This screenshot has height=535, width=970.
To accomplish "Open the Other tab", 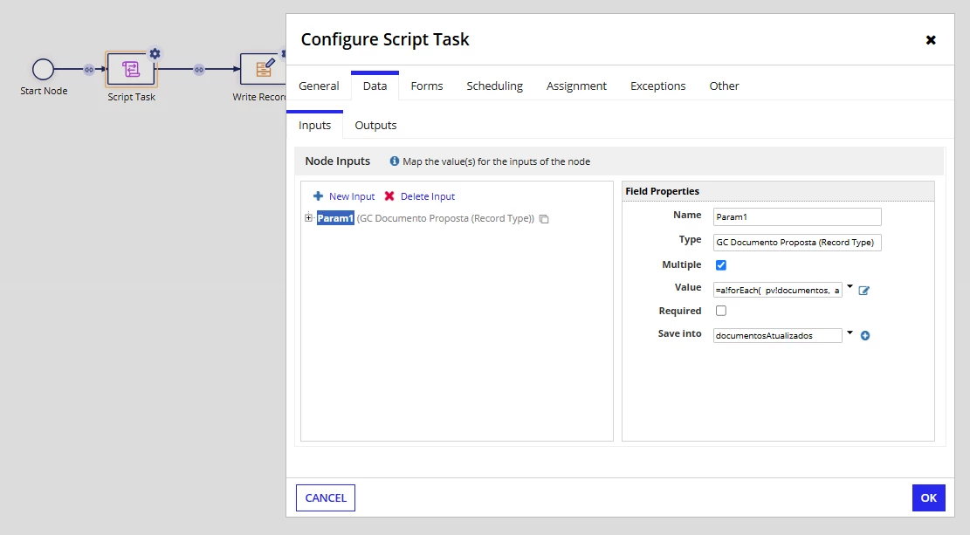I will pos(724,86).
